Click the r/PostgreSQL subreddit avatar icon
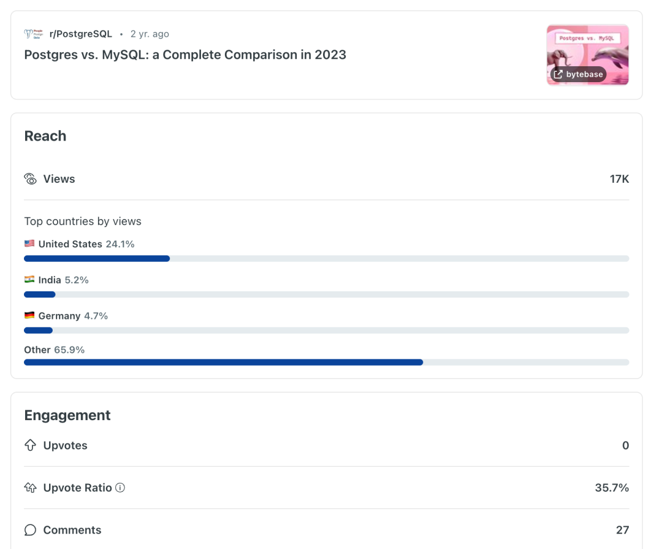Screen dimensions: 662x549 (33, 34)
